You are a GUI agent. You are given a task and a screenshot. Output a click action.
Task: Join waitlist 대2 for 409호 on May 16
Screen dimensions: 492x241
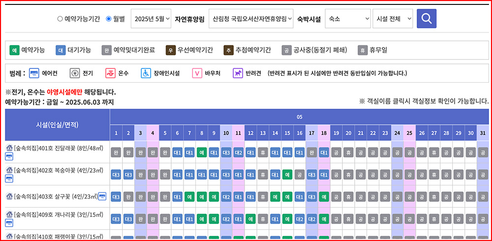pos(300,219)
